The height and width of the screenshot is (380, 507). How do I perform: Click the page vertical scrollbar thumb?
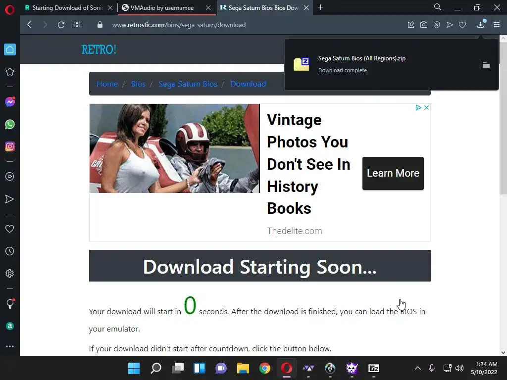503,118
